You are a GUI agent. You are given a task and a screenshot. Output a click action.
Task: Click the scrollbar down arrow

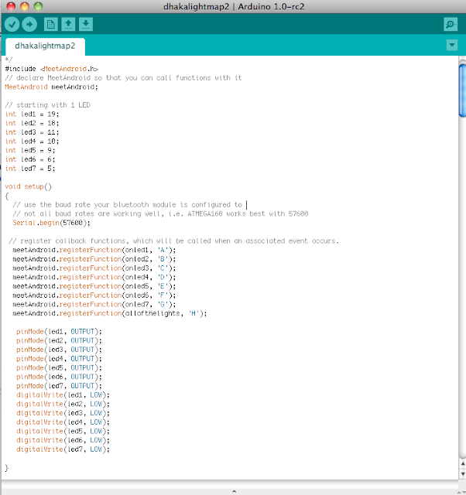[463, 473]
